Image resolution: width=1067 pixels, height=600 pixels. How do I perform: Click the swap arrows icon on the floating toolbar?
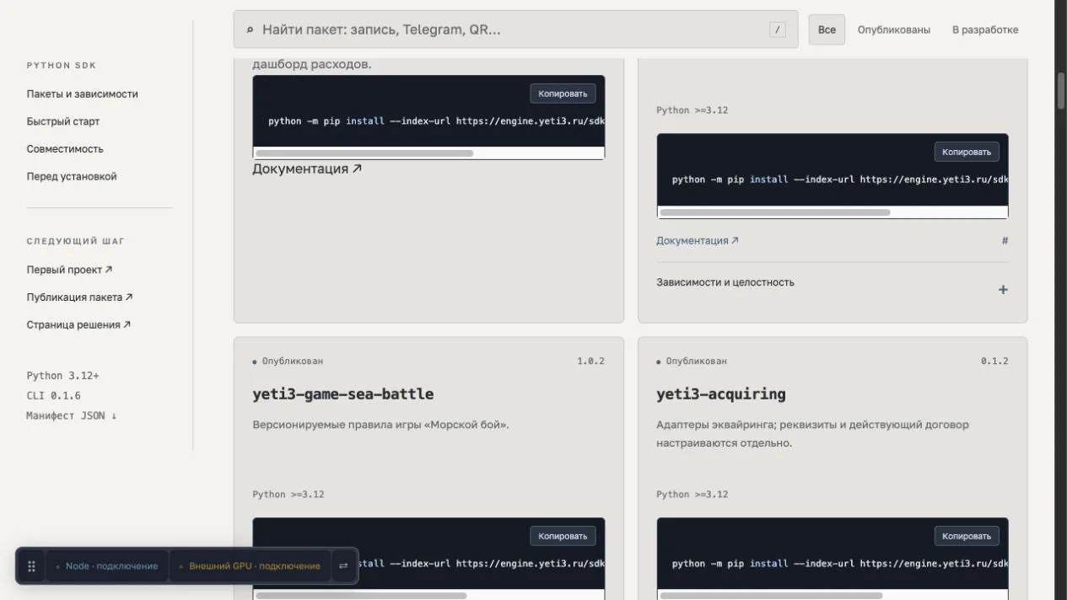pyautogui.click(x=343, y=566)
